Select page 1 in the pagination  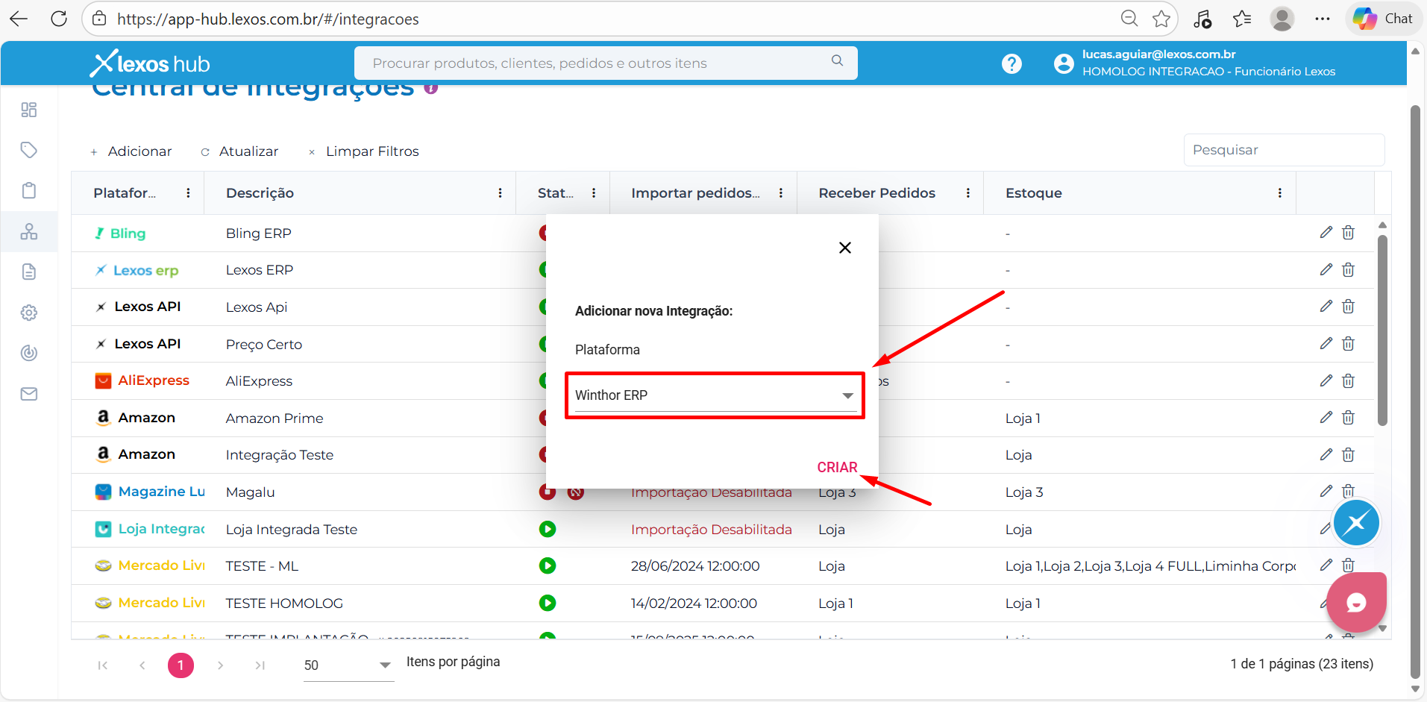click(x=181, y=665)
